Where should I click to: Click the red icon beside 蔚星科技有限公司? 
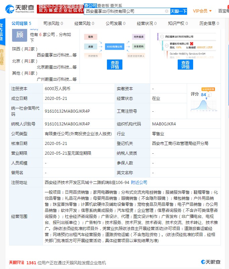pyautogui.click(x=191, y=44)
